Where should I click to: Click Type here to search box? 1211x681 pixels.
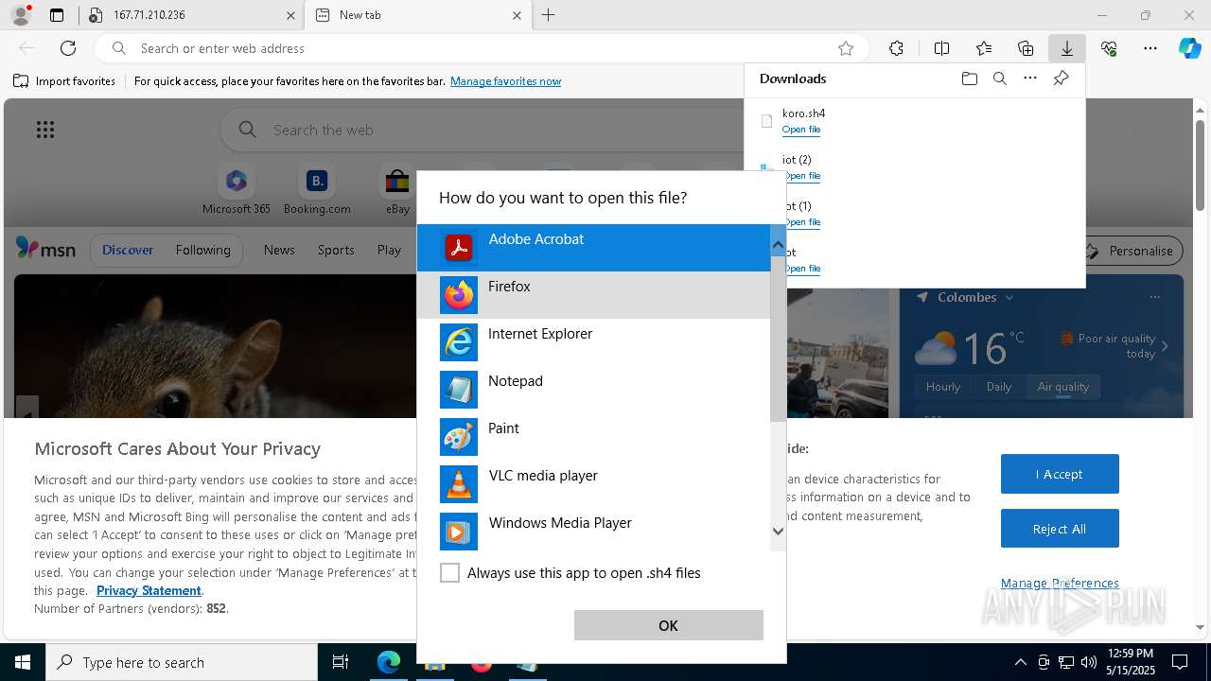(182, 662)
